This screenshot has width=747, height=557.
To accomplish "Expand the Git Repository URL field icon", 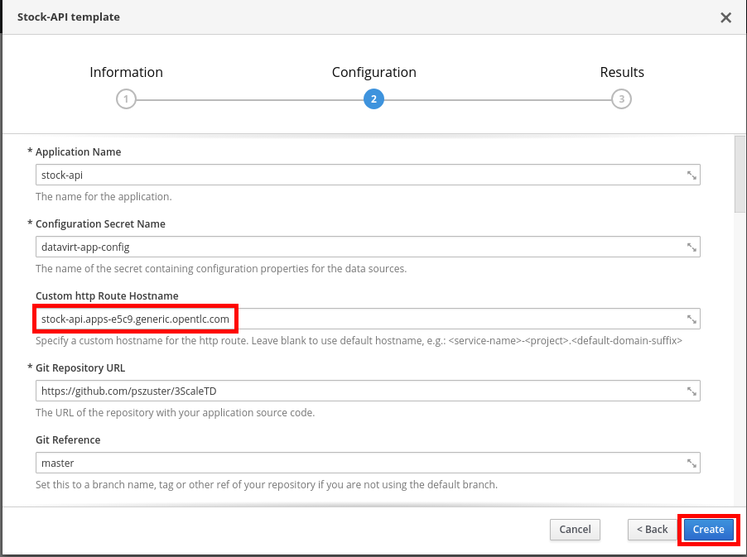I will 692,391.
